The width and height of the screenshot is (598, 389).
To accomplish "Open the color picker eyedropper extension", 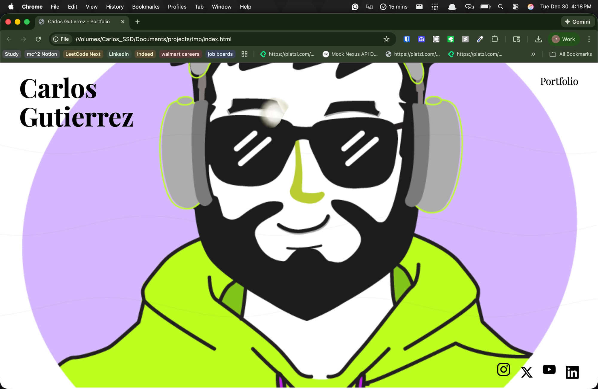I will (x=480, y=39).
